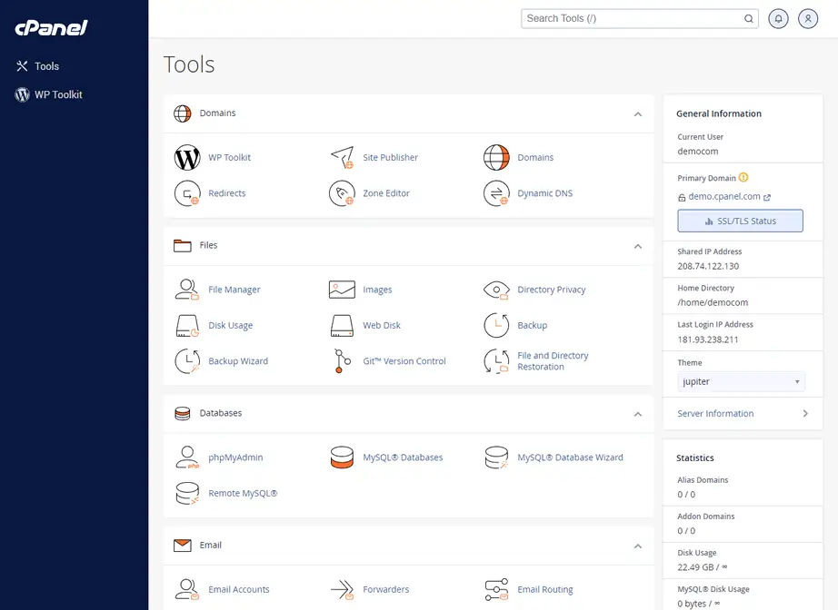
Task: Collapse the Databases section
Action: coord(638,414)
